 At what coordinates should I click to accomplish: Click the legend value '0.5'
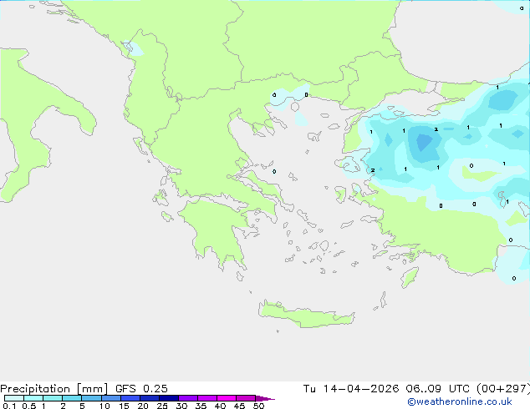(x=29, y=406)
